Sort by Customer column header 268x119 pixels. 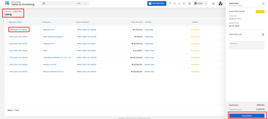point(47,22)
